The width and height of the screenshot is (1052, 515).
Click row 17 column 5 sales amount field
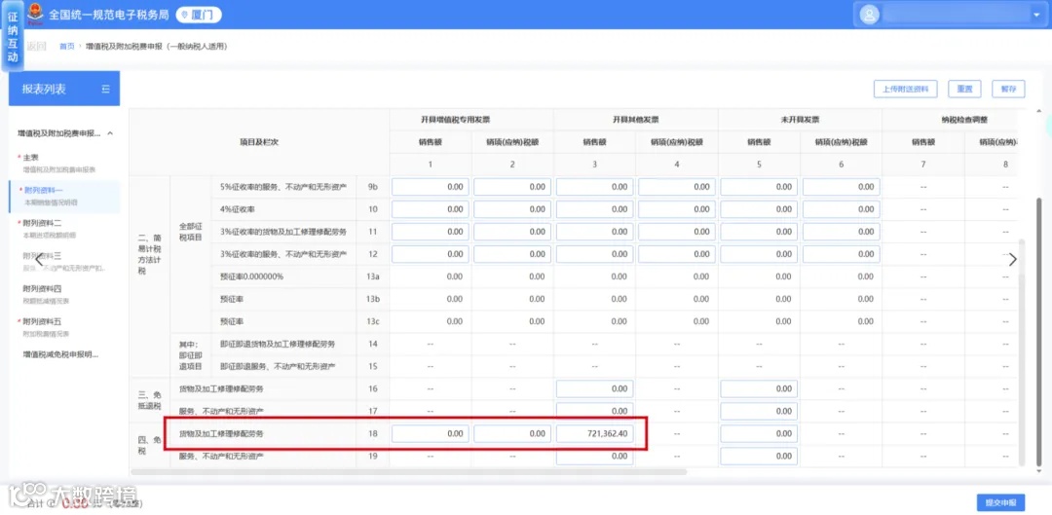[759, 411]
